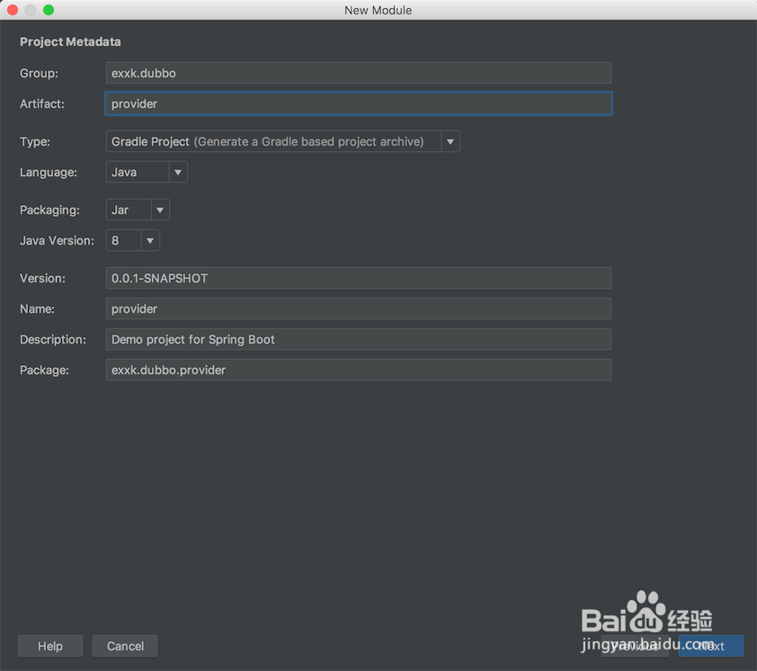
Task: Click the Package: label
Action: (44, 370)
